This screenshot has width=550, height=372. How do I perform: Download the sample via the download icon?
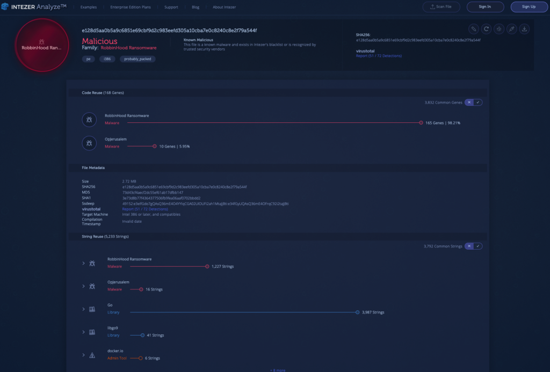pos(525,29)
